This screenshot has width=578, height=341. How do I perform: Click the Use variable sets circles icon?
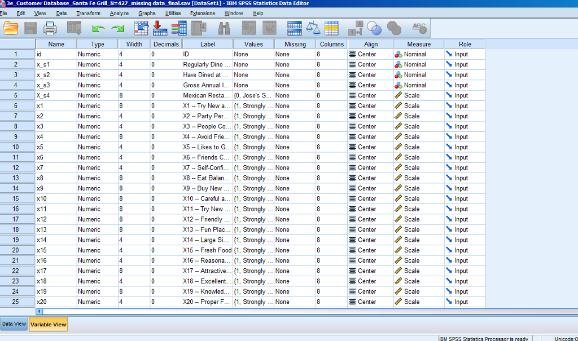pos(375,28)
